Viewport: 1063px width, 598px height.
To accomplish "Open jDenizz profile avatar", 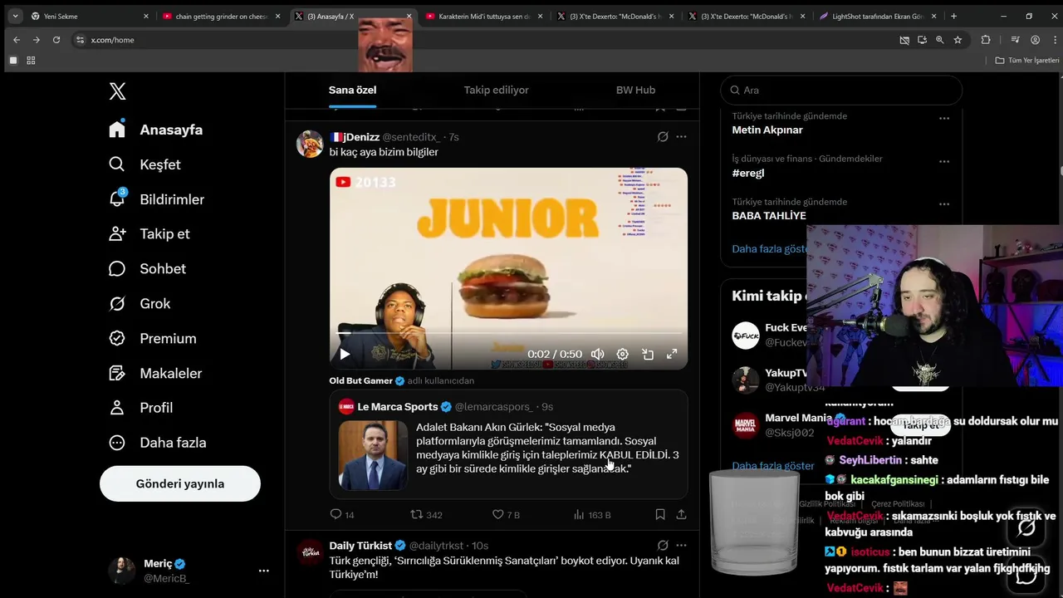I will pos(310,144).
